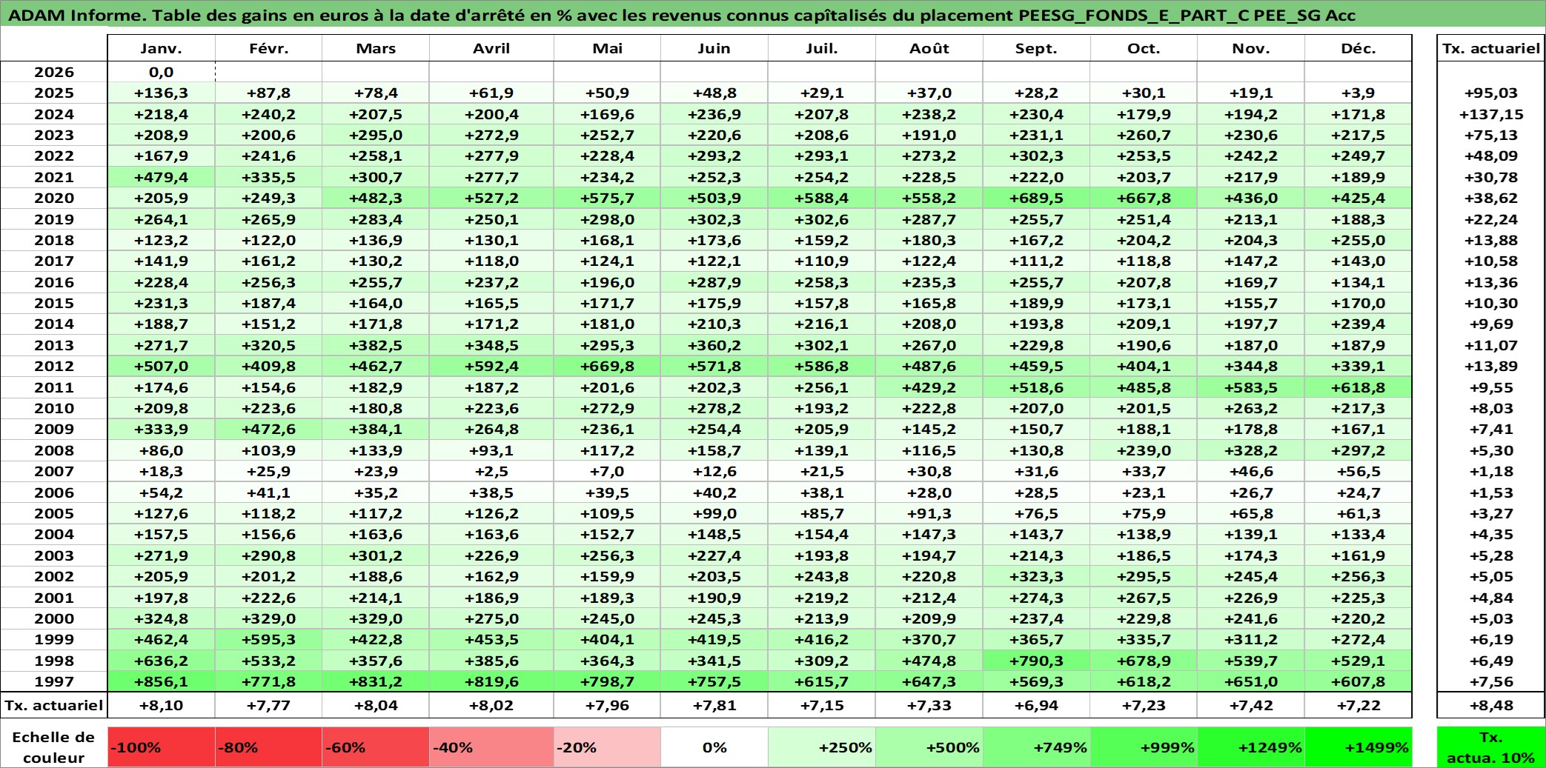Select the Sept. column header
Image resolution: width=1546 pixels, height=768 pixels.
pyautogui.click(x=1036, y=48)
